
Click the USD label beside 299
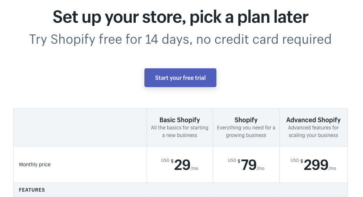coord(295,160)
